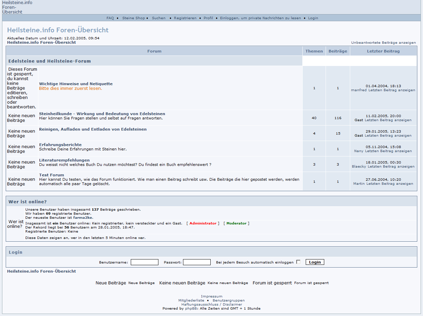Open newest member farma2ke profile
Image resolution: width=423 pixels, height=316 pixels.
[83, 218]
